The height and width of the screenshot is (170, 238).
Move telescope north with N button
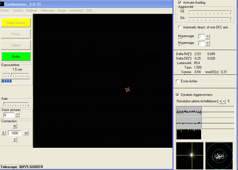tap(15, 126)
